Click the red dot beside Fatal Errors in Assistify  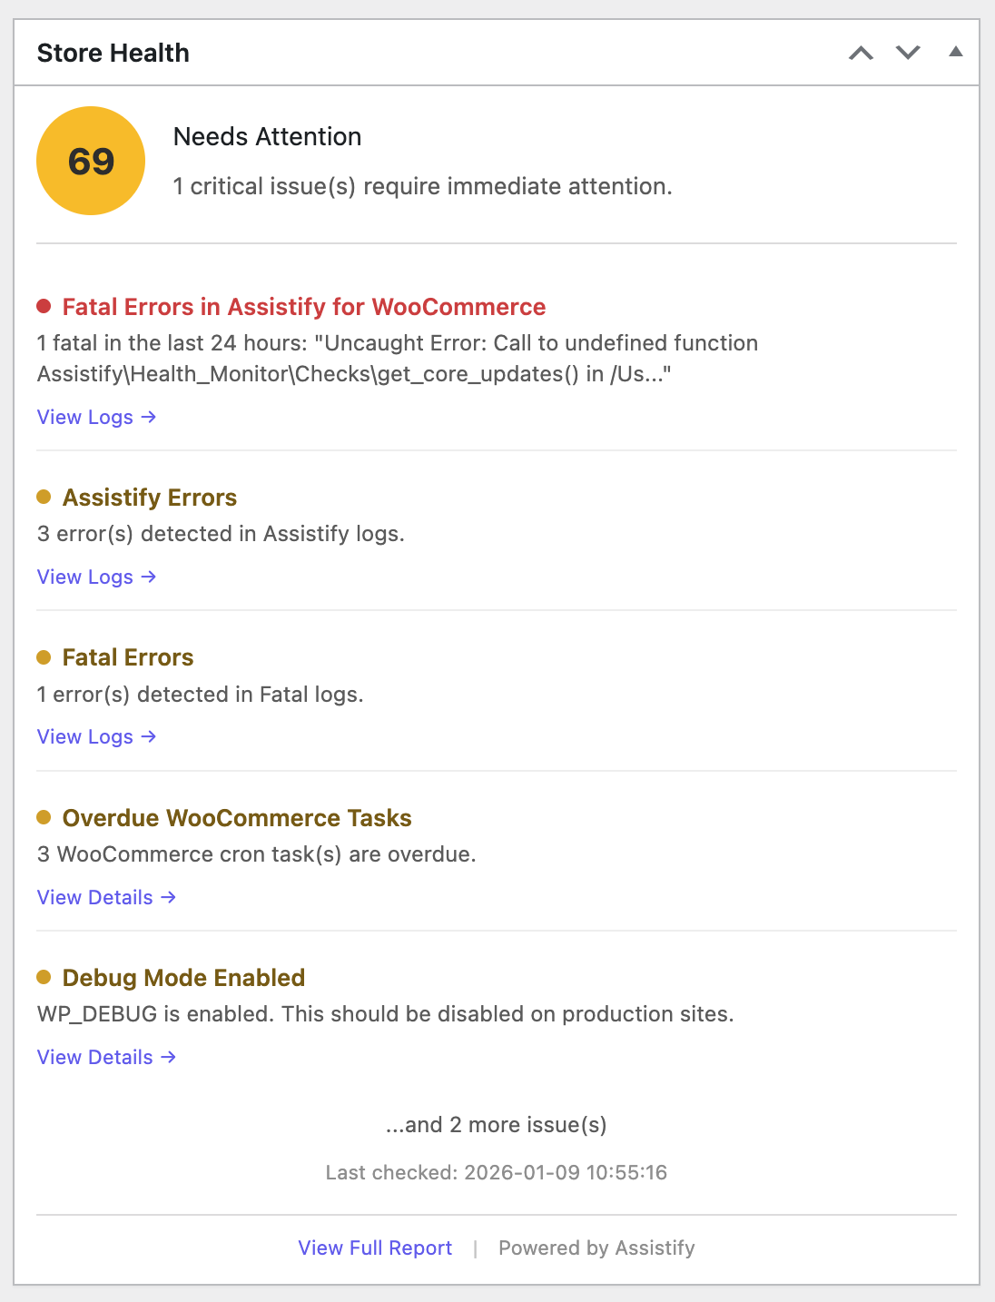click(x=44, y=307)
